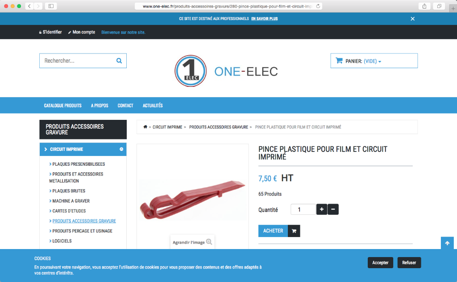Close the professionals notice banner
457x282 pixels.
[x=412, y=19]
